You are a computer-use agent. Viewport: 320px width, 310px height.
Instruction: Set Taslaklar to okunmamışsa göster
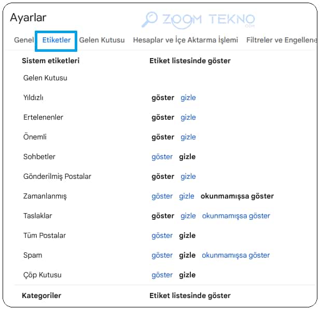[x=236, y=216]
